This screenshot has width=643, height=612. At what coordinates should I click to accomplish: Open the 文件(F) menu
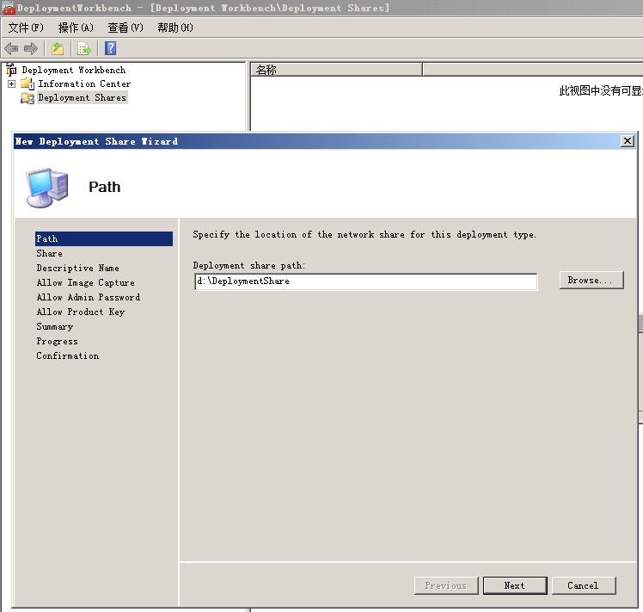point(25,28)
